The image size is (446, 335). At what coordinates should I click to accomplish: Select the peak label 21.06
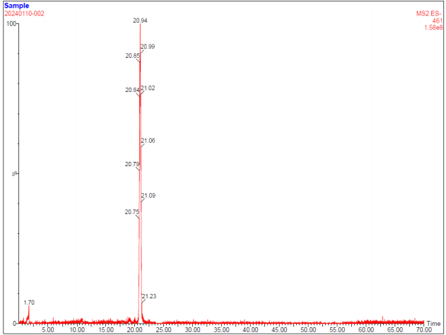click(148, 141)
